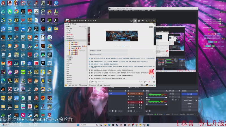The image size is (226, 127).
Task: Click the YY channel search magnifier icon
Action: pyautogui.click(x=75, y=24)
